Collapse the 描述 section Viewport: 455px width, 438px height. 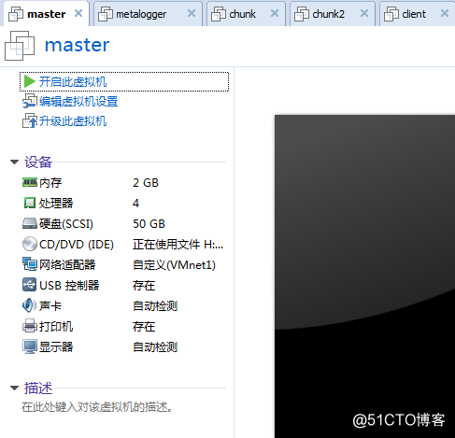[14, 388]
